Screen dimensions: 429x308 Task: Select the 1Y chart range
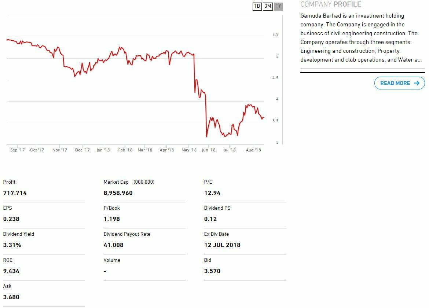coord(278,6)
